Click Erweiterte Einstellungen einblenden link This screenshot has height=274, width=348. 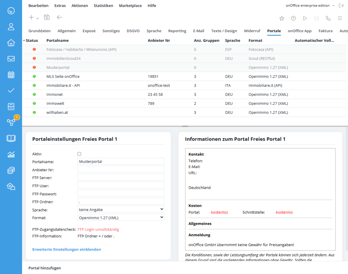coord(66,250)
